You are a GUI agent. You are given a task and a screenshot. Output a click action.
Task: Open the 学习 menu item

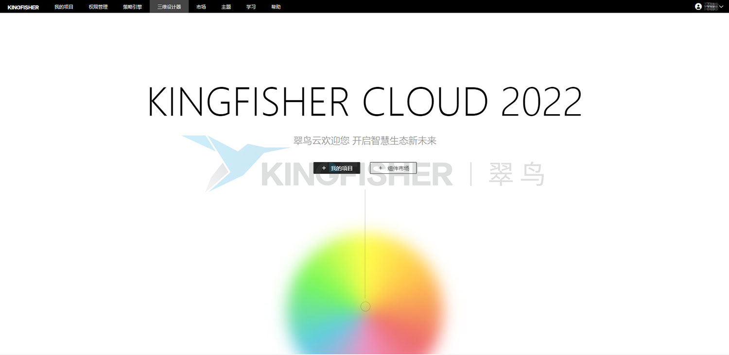[x=251, y=7]
